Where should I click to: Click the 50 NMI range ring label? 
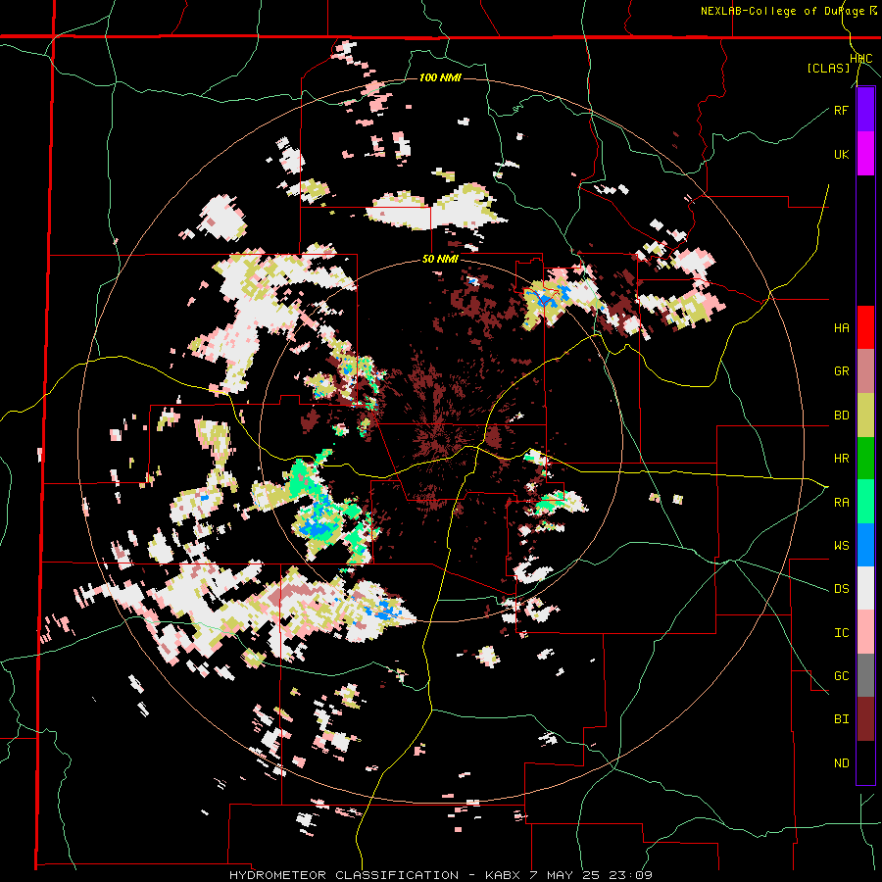pos(440,260)
